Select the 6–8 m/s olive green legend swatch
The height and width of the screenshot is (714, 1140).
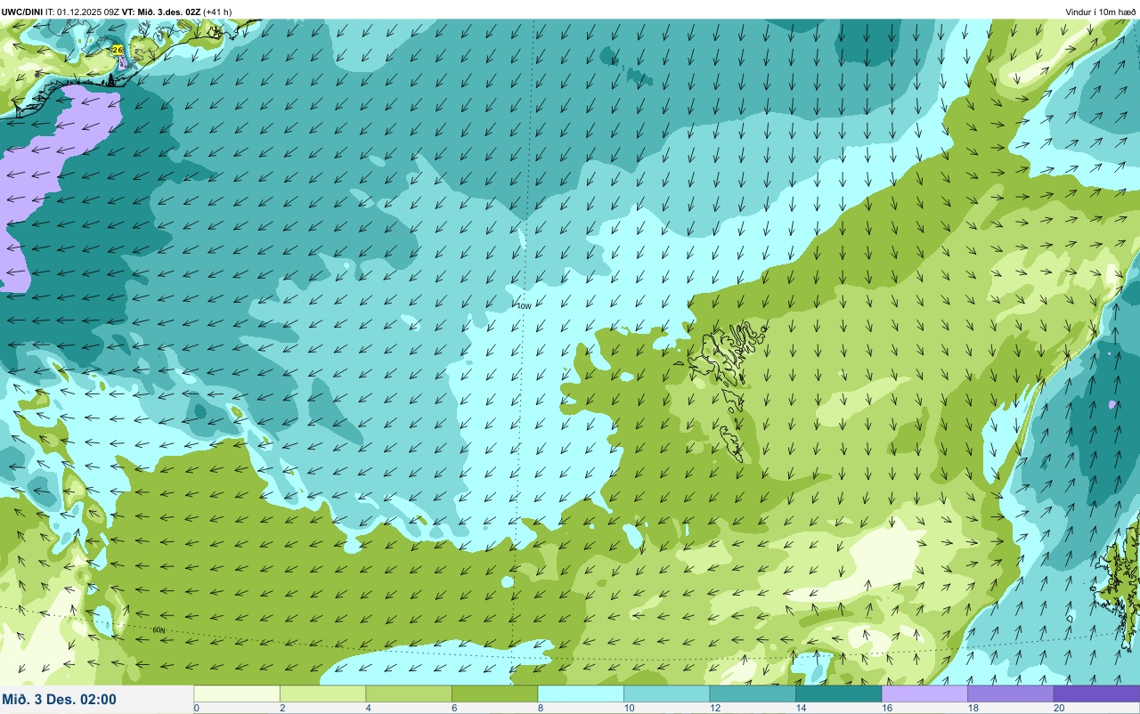494,694
